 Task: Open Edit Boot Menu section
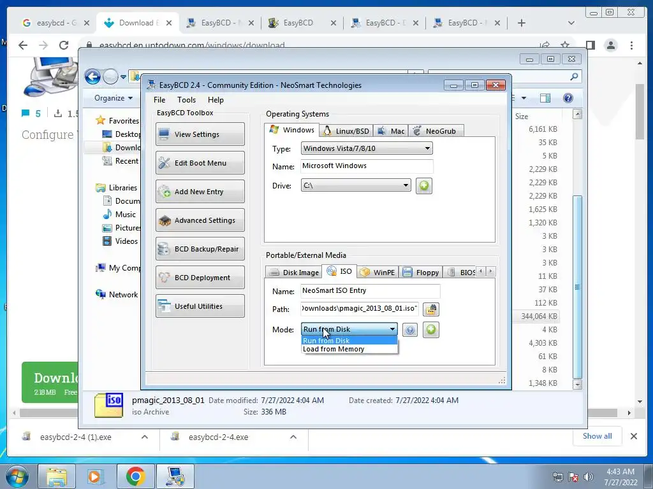pos(200,162)
